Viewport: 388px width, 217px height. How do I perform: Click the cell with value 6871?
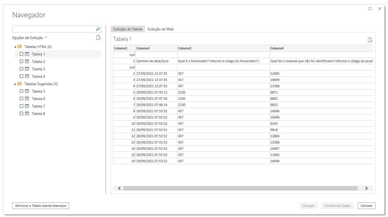321,92
